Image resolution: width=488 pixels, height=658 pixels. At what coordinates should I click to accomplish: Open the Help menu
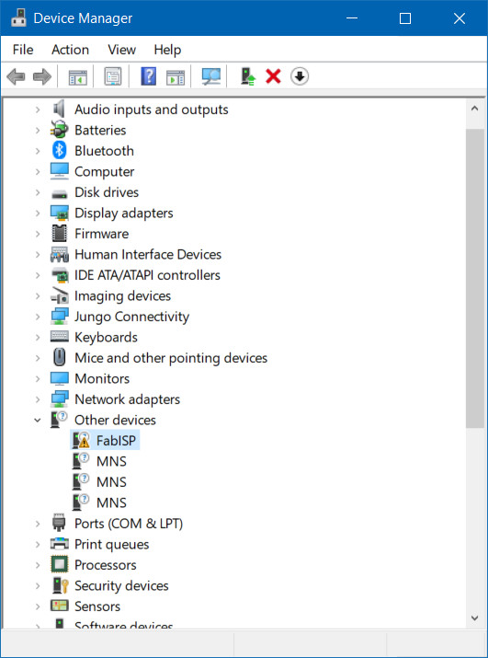pyautogui.click(x=167, y=50)
